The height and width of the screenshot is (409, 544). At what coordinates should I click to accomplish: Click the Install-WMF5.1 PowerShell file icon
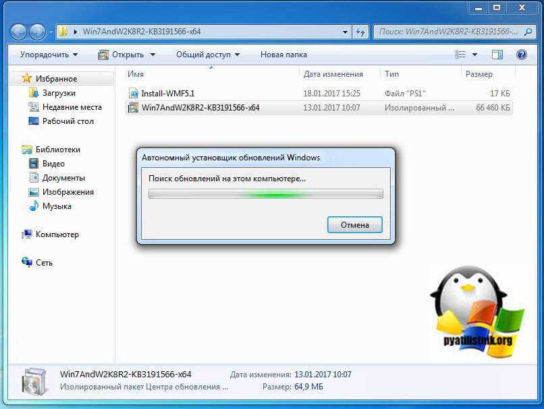click(x=134, y=93)
